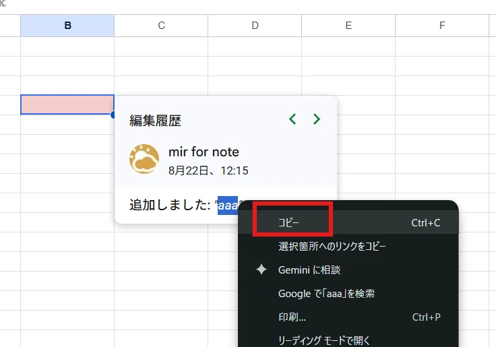Viewport: 496px width, 347px height.
Task: Click the pink highlighted cell in column B
Action: 67,104
